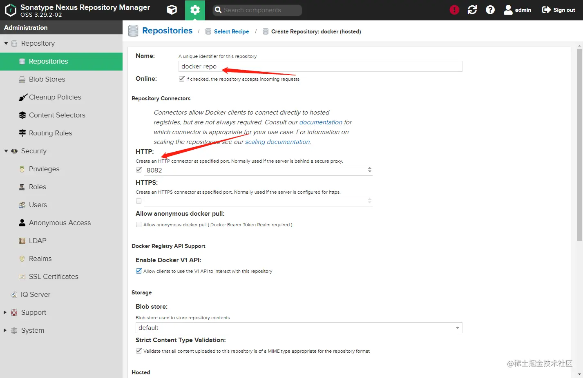
Task: Click the LDAP book icon
Action: 22,241
